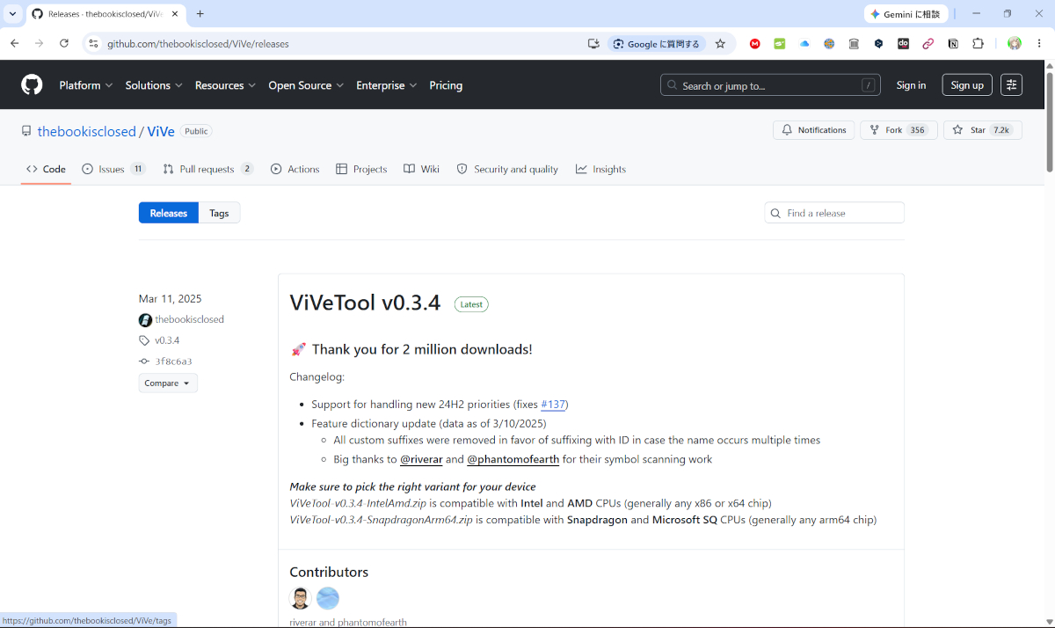Go back to the previous page
The image size is (1055, 628).
[14, 43]
